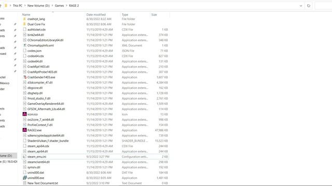Select steam_api64.dll file name

click(37, 151)
